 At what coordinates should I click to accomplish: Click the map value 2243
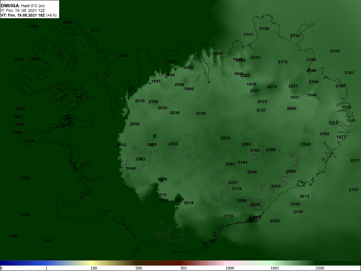tap(306, 144)
